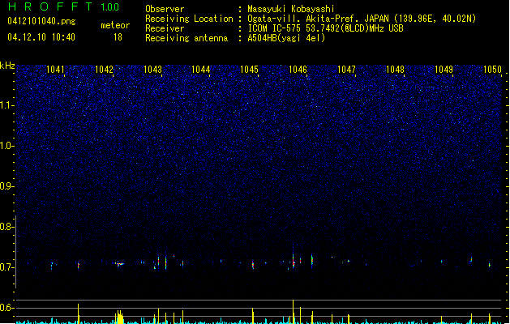
Task: Click the 0.8 frequency axis label
Action: click(6, 227)
